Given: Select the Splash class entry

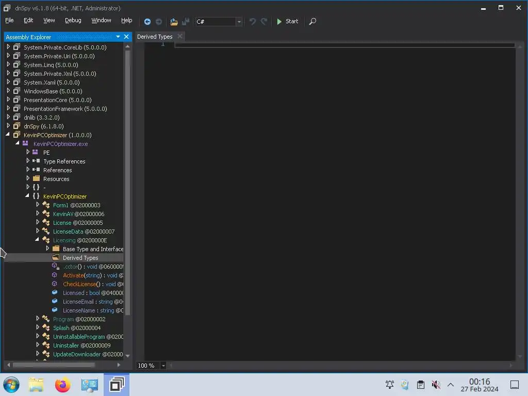Looking at the screenshot, I should (x=77, y=328).
